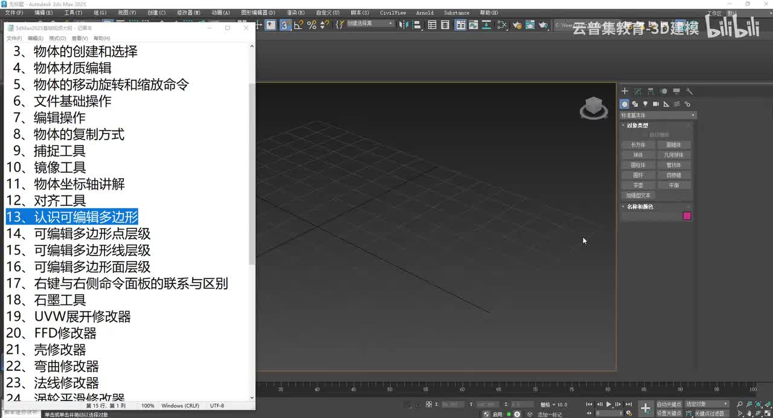The height and width of the screenshot is (418, 773).
Task: Collapse the 对象类型 rollout
Action: pos(637,126)
